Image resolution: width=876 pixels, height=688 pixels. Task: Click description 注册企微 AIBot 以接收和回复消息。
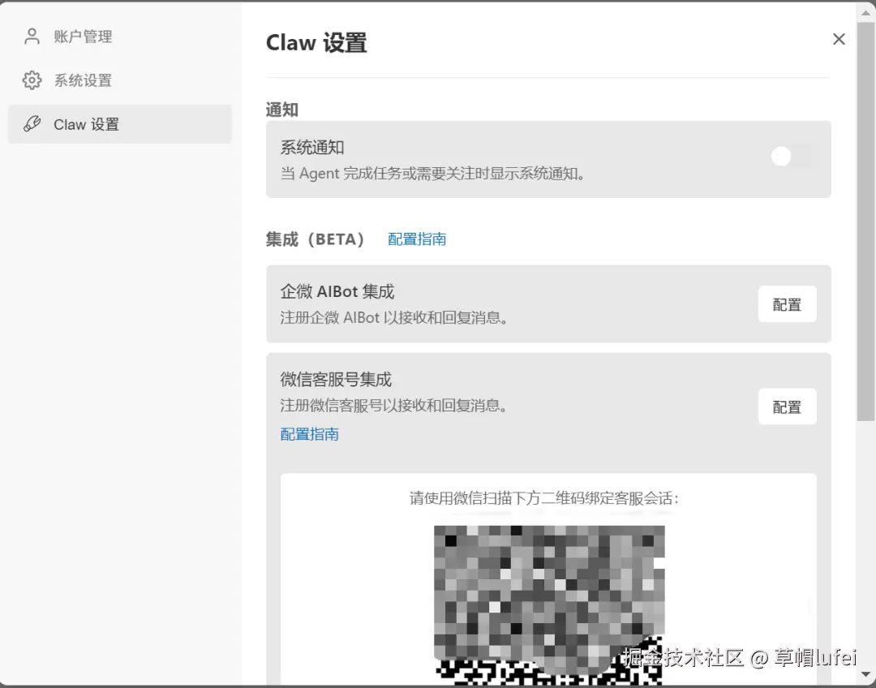pyautogui.click(x=396, y=317)
